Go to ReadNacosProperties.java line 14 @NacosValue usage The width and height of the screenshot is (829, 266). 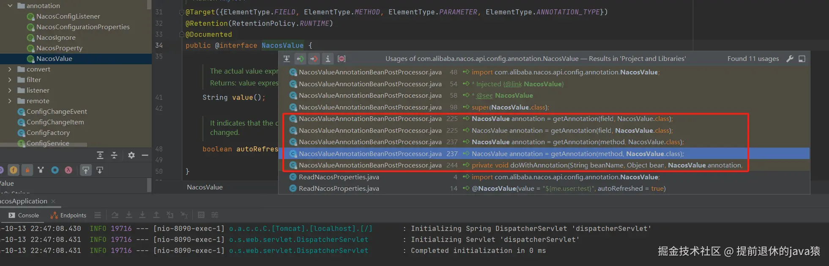click(x=544, y=189)
